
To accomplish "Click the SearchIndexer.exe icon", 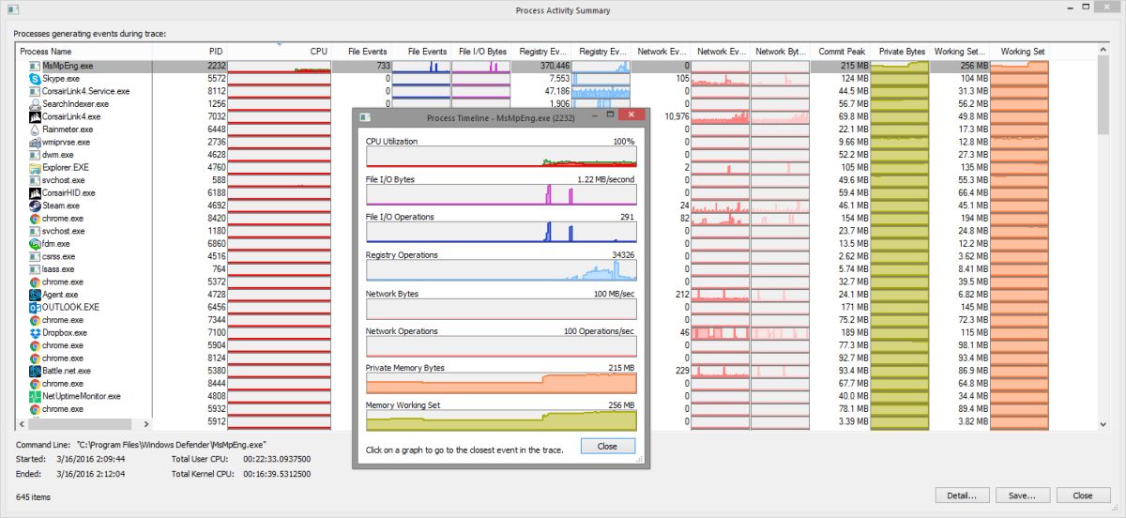I will (x=34, y=104).
